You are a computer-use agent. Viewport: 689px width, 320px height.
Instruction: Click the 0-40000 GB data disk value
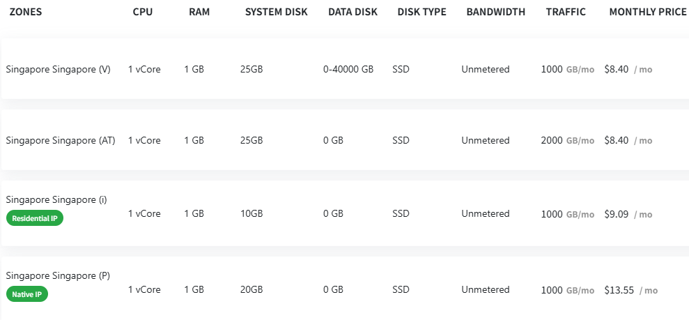click(x=348, y=69)
